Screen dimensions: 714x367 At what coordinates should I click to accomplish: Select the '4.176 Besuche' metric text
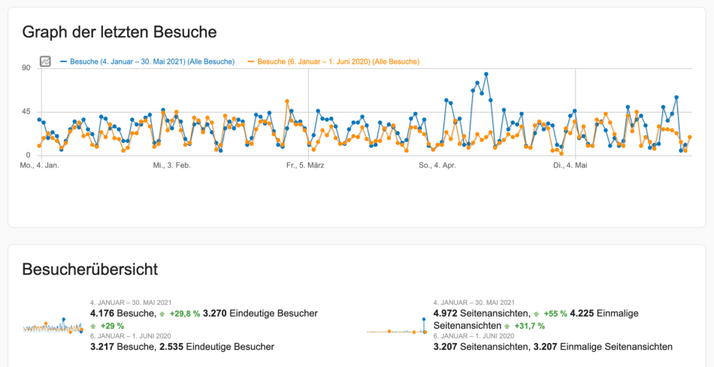coord(122,313)
